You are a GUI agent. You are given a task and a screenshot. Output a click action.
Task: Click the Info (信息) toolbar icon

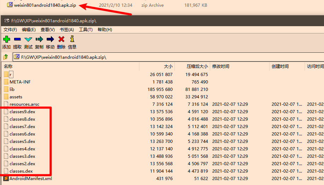72,39
